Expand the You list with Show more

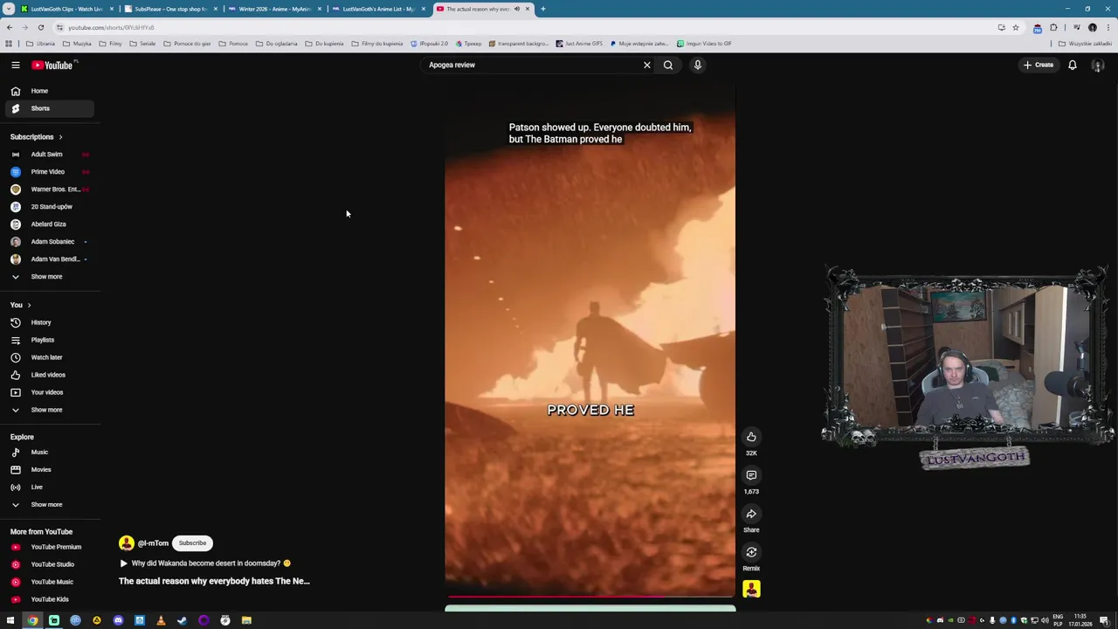(48, 410)
